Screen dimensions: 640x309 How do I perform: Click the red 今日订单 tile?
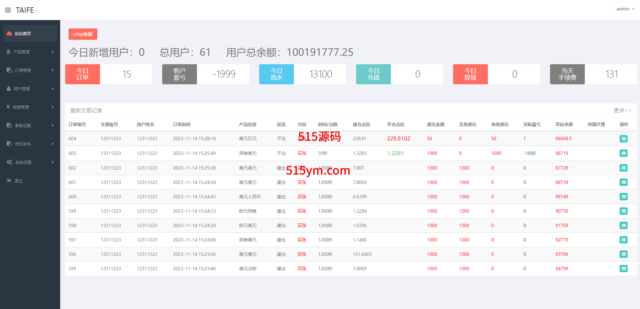[83, 74]
